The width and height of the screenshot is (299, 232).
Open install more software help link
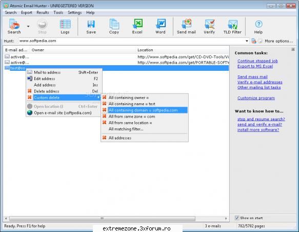pos(258,130)
